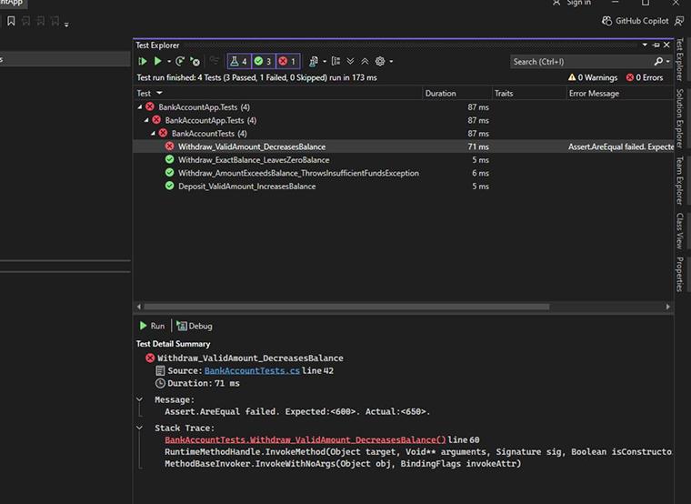Collapse the Message section chevron
This screenshot has width=691, height=504.
point(140,399)
